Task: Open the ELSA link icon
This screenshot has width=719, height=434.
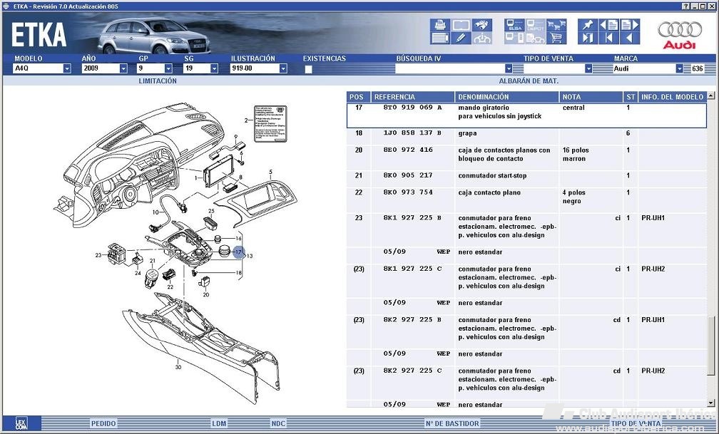Action: tap(514, 25)
